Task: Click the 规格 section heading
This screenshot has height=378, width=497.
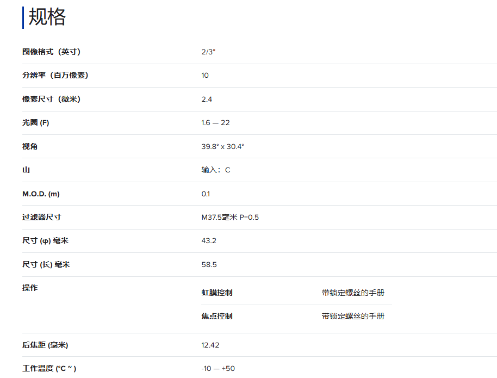Action: coord(47,17)
